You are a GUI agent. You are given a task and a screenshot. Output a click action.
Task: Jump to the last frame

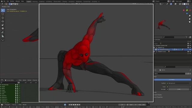(79, 105)
